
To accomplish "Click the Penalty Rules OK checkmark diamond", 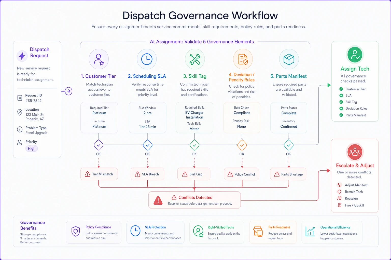I will [x=242, y=145].
